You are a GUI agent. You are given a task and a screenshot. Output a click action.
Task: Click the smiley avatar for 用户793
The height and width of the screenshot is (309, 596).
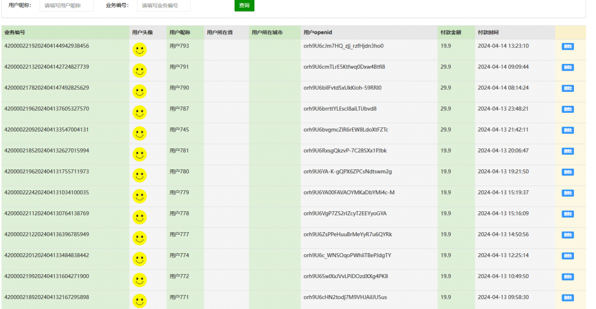tap(140, 50)
